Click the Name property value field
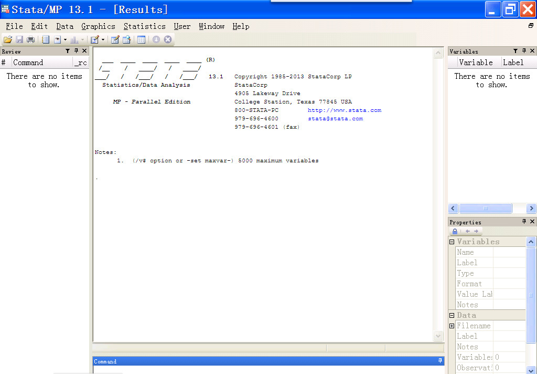Screen dimensions: 537x374 [509, 252]
